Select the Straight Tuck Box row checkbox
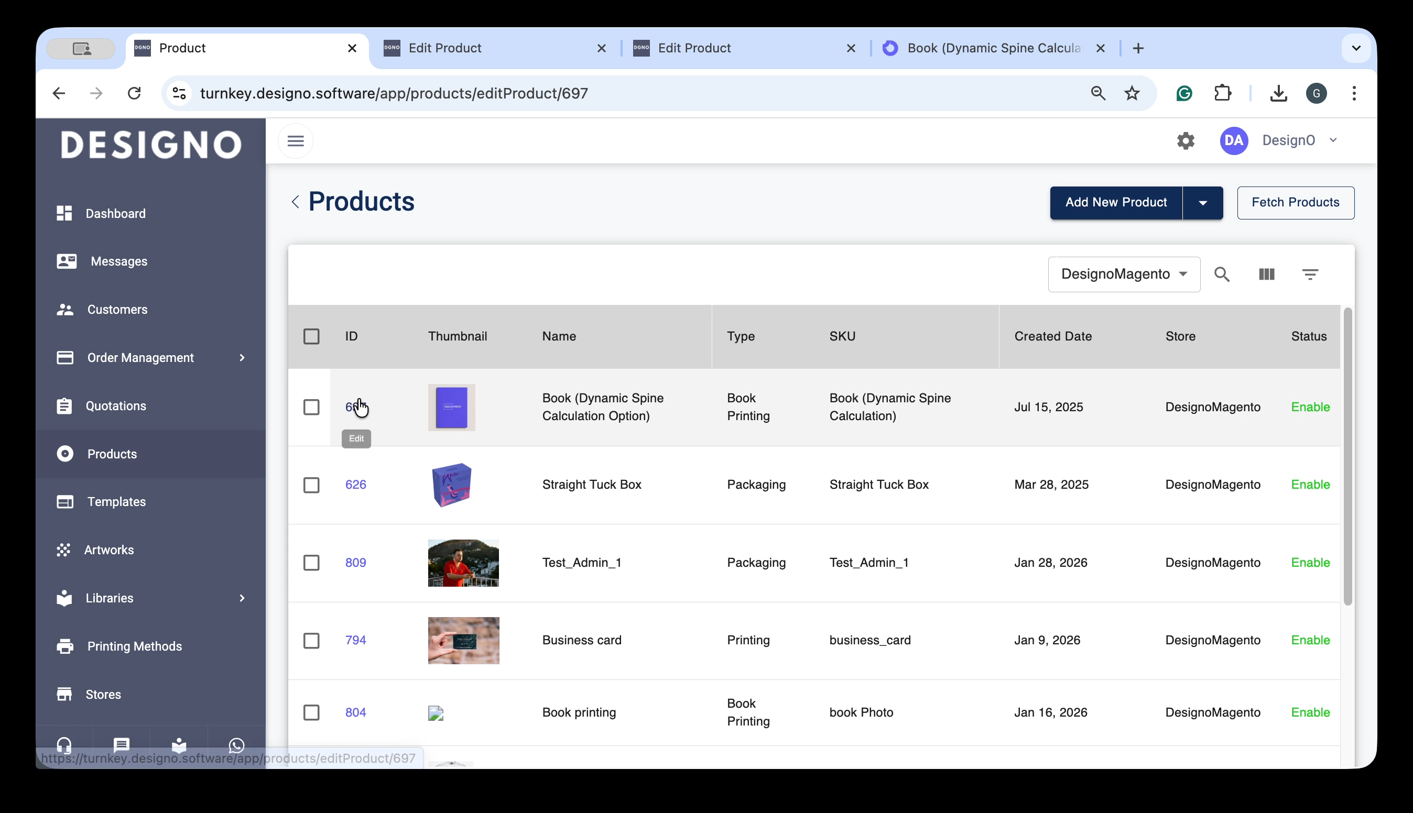 (311, 485)
